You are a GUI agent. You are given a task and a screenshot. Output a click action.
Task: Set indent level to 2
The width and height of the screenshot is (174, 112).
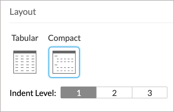[x=114, y=92]
